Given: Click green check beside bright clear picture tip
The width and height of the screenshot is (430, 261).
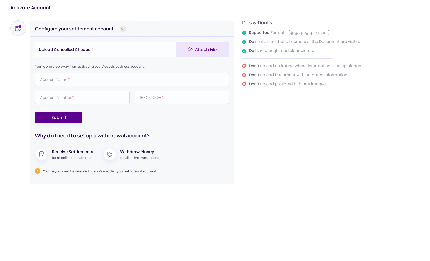Looking at the screenshot, I should tap(244, 51).
